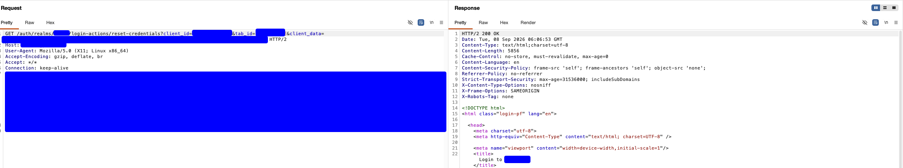Click html class="login-pf" tag line
The image size is (903, 168).
[509, 114]
